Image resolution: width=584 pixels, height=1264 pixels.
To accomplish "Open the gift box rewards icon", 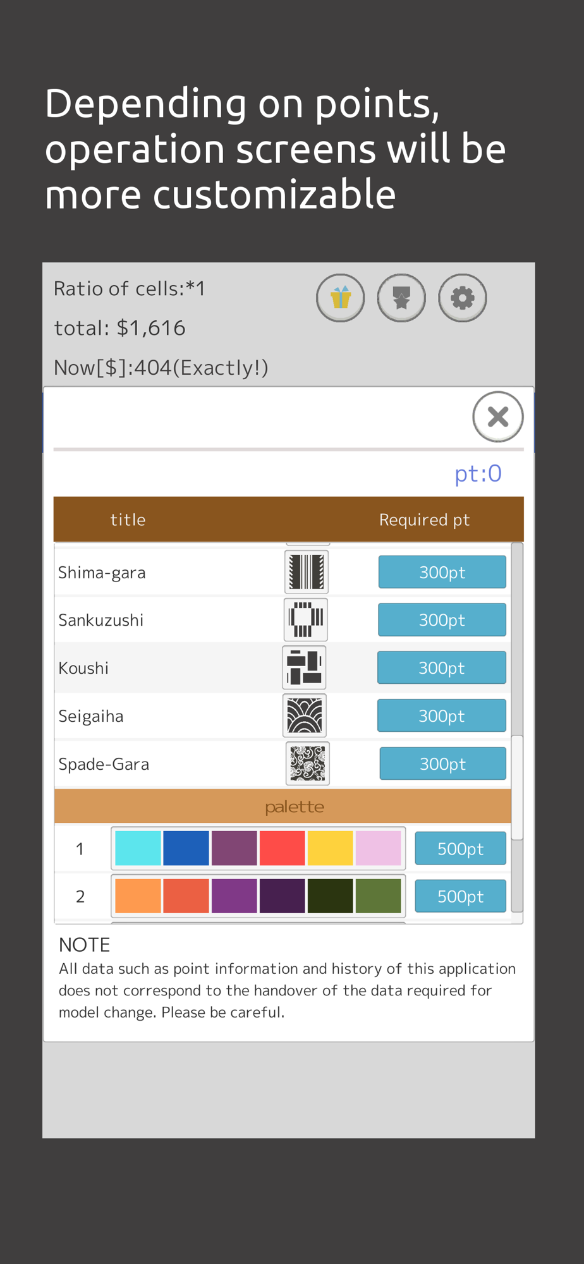I will pyautogui.click(x=340, y=298).
